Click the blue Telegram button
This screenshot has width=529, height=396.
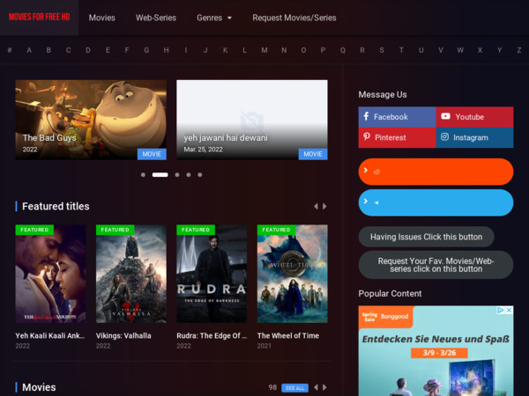436,202
